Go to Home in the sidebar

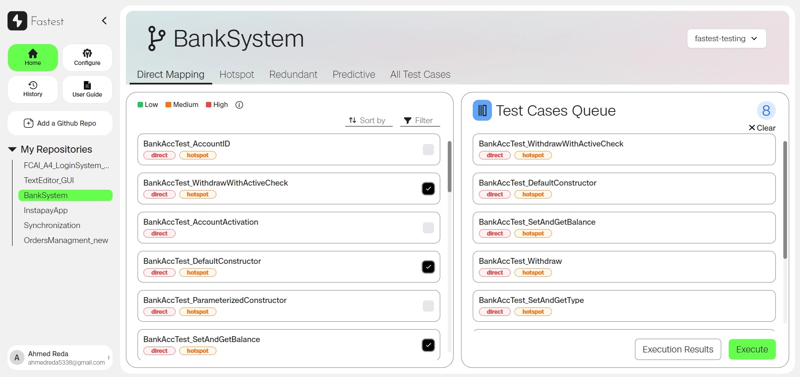[33, 57]
